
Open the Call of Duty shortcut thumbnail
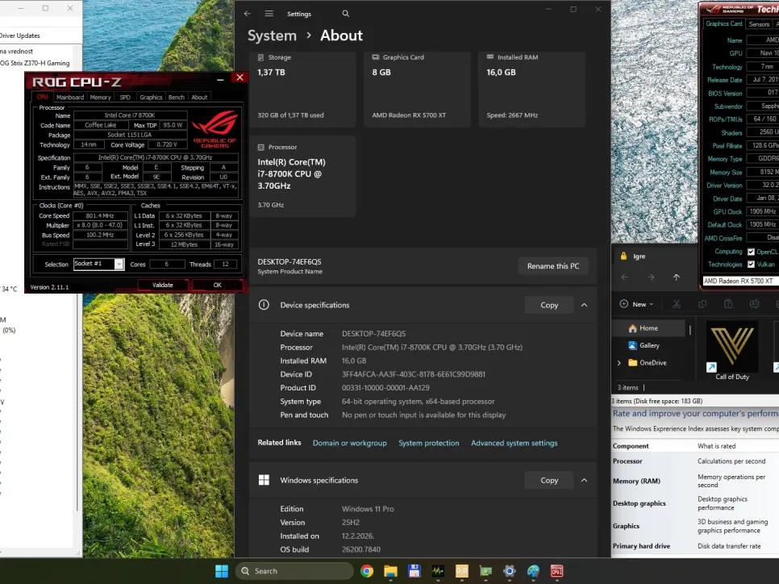(731, 347)
